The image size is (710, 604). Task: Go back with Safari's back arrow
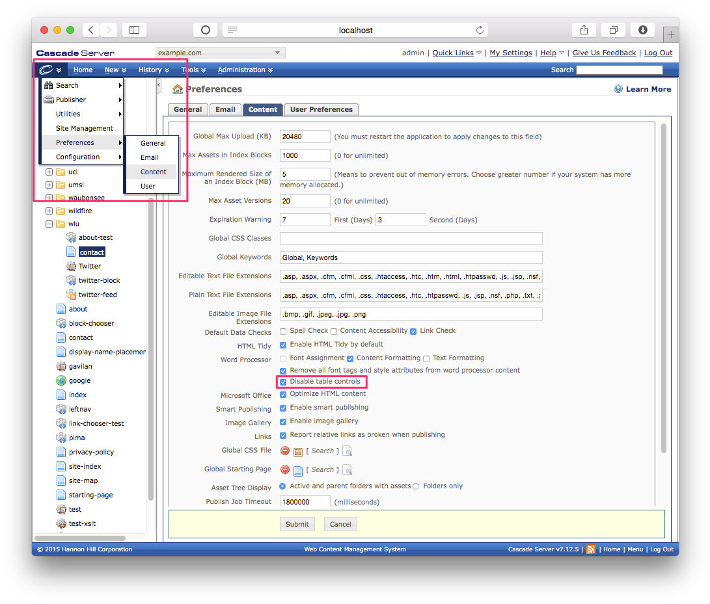pyautogui.click(x=91, y=30)
